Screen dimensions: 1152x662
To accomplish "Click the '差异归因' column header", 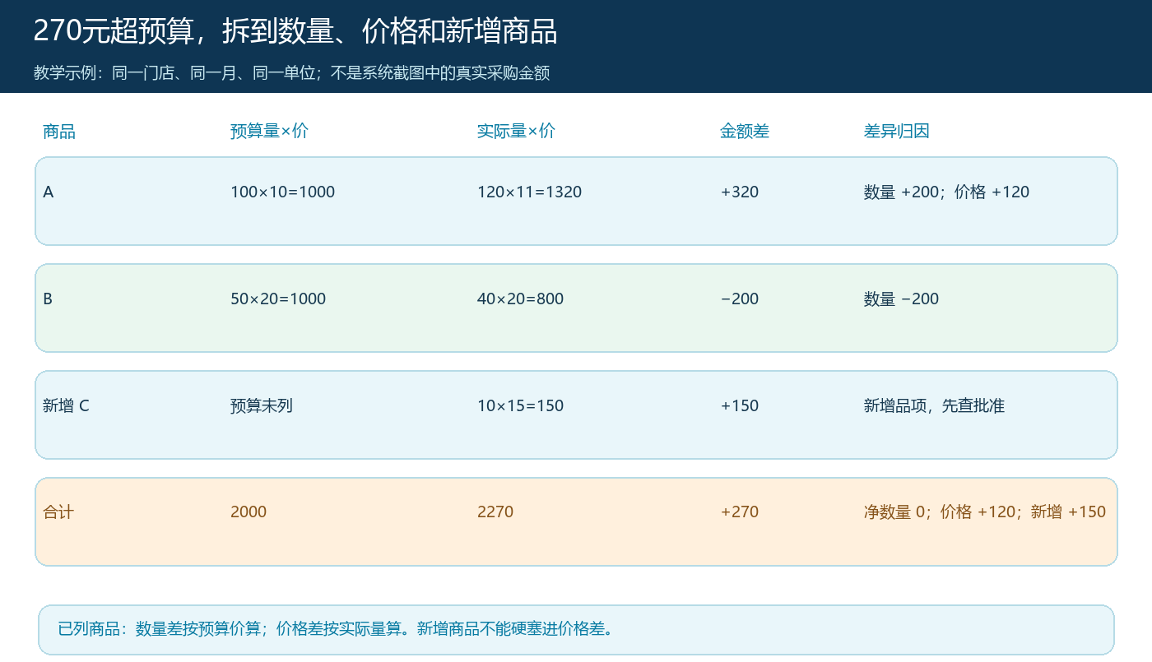I will pos(897,131).
